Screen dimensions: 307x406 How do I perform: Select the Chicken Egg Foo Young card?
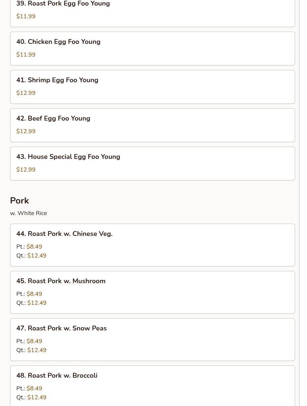point(152,48)
